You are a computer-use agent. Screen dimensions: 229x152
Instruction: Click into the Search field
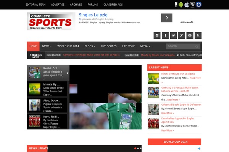coord(183,46)
